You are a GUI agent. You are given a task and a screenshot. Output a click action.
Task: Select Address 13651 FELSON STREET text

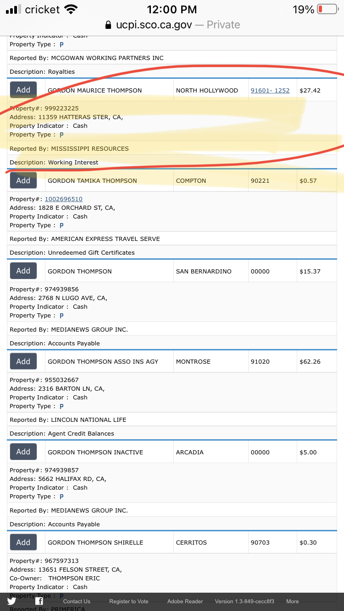[66, 570]
